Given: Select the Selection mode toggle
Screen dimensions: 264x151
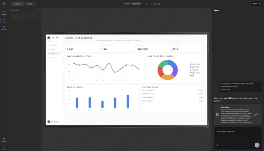Looking at the screenshot, I should click(x=127, y=4).
